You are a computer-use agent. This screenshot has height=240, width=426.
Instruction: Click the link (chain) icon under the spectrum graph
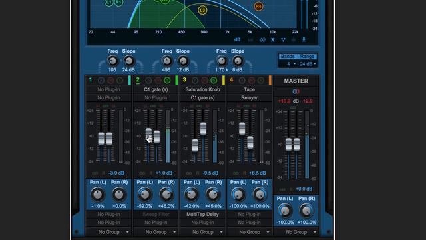(262, 40)
